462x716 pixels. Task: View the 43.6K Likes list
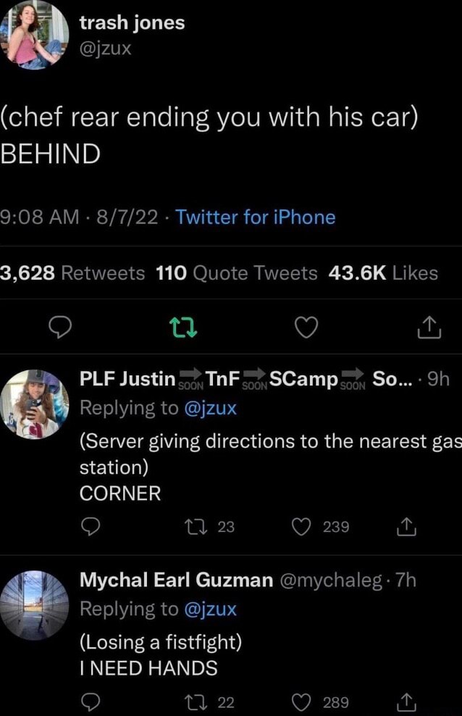(x=383, y=273)
